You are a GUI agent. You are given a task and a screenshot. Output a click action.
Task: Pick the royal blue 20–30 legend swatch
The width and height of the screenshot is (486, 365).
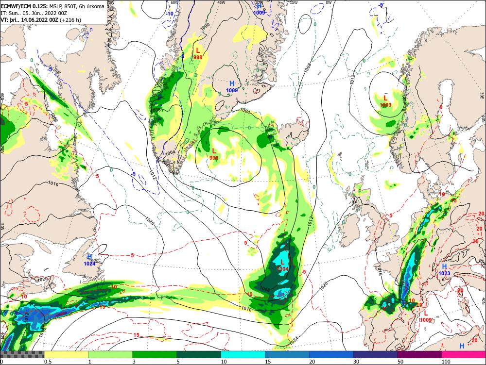pos(331,354)
